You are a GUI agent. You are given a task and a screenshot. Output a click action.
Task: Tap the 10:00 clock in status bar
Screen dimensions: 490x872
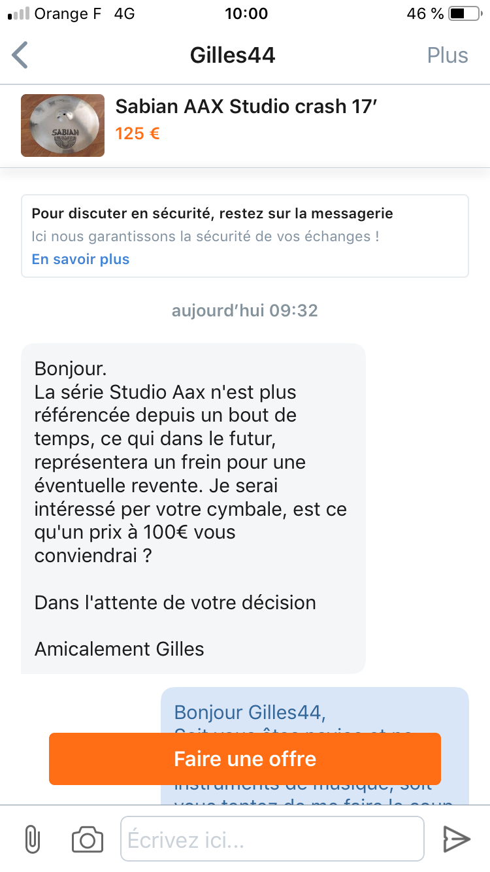point(246,14)
